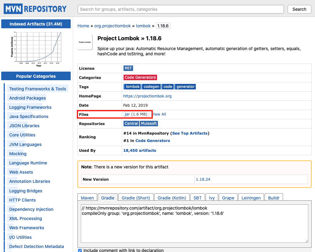Open HTTP Clients category

point(22,200)
